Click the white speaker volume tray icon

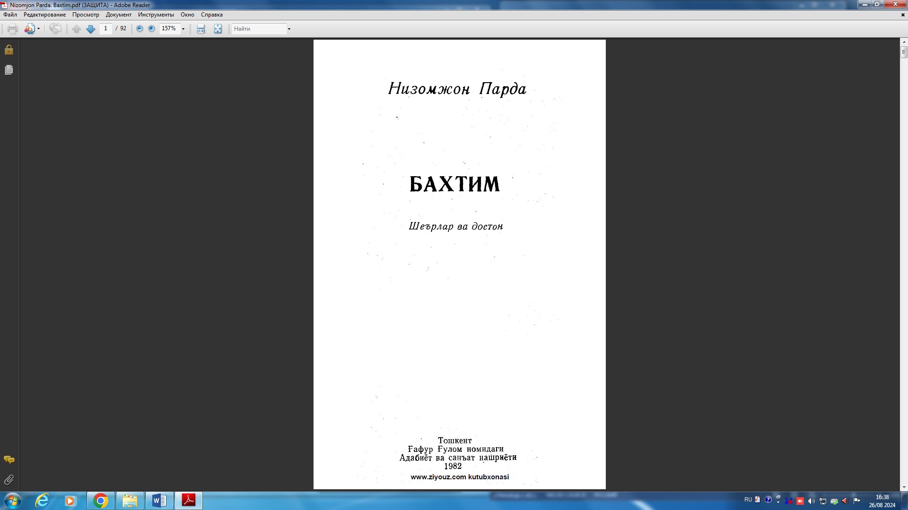[x=812, y=501]
